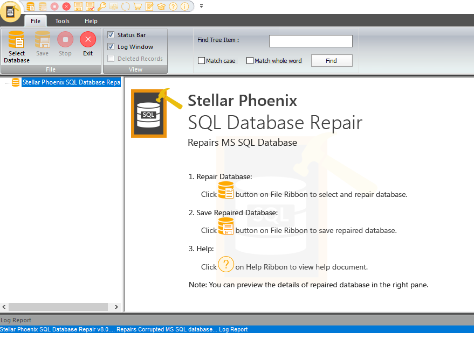Screen dimensions: 474x354
Task: Click Select Database in the File ribbon
Action: [x=17, y=47]
